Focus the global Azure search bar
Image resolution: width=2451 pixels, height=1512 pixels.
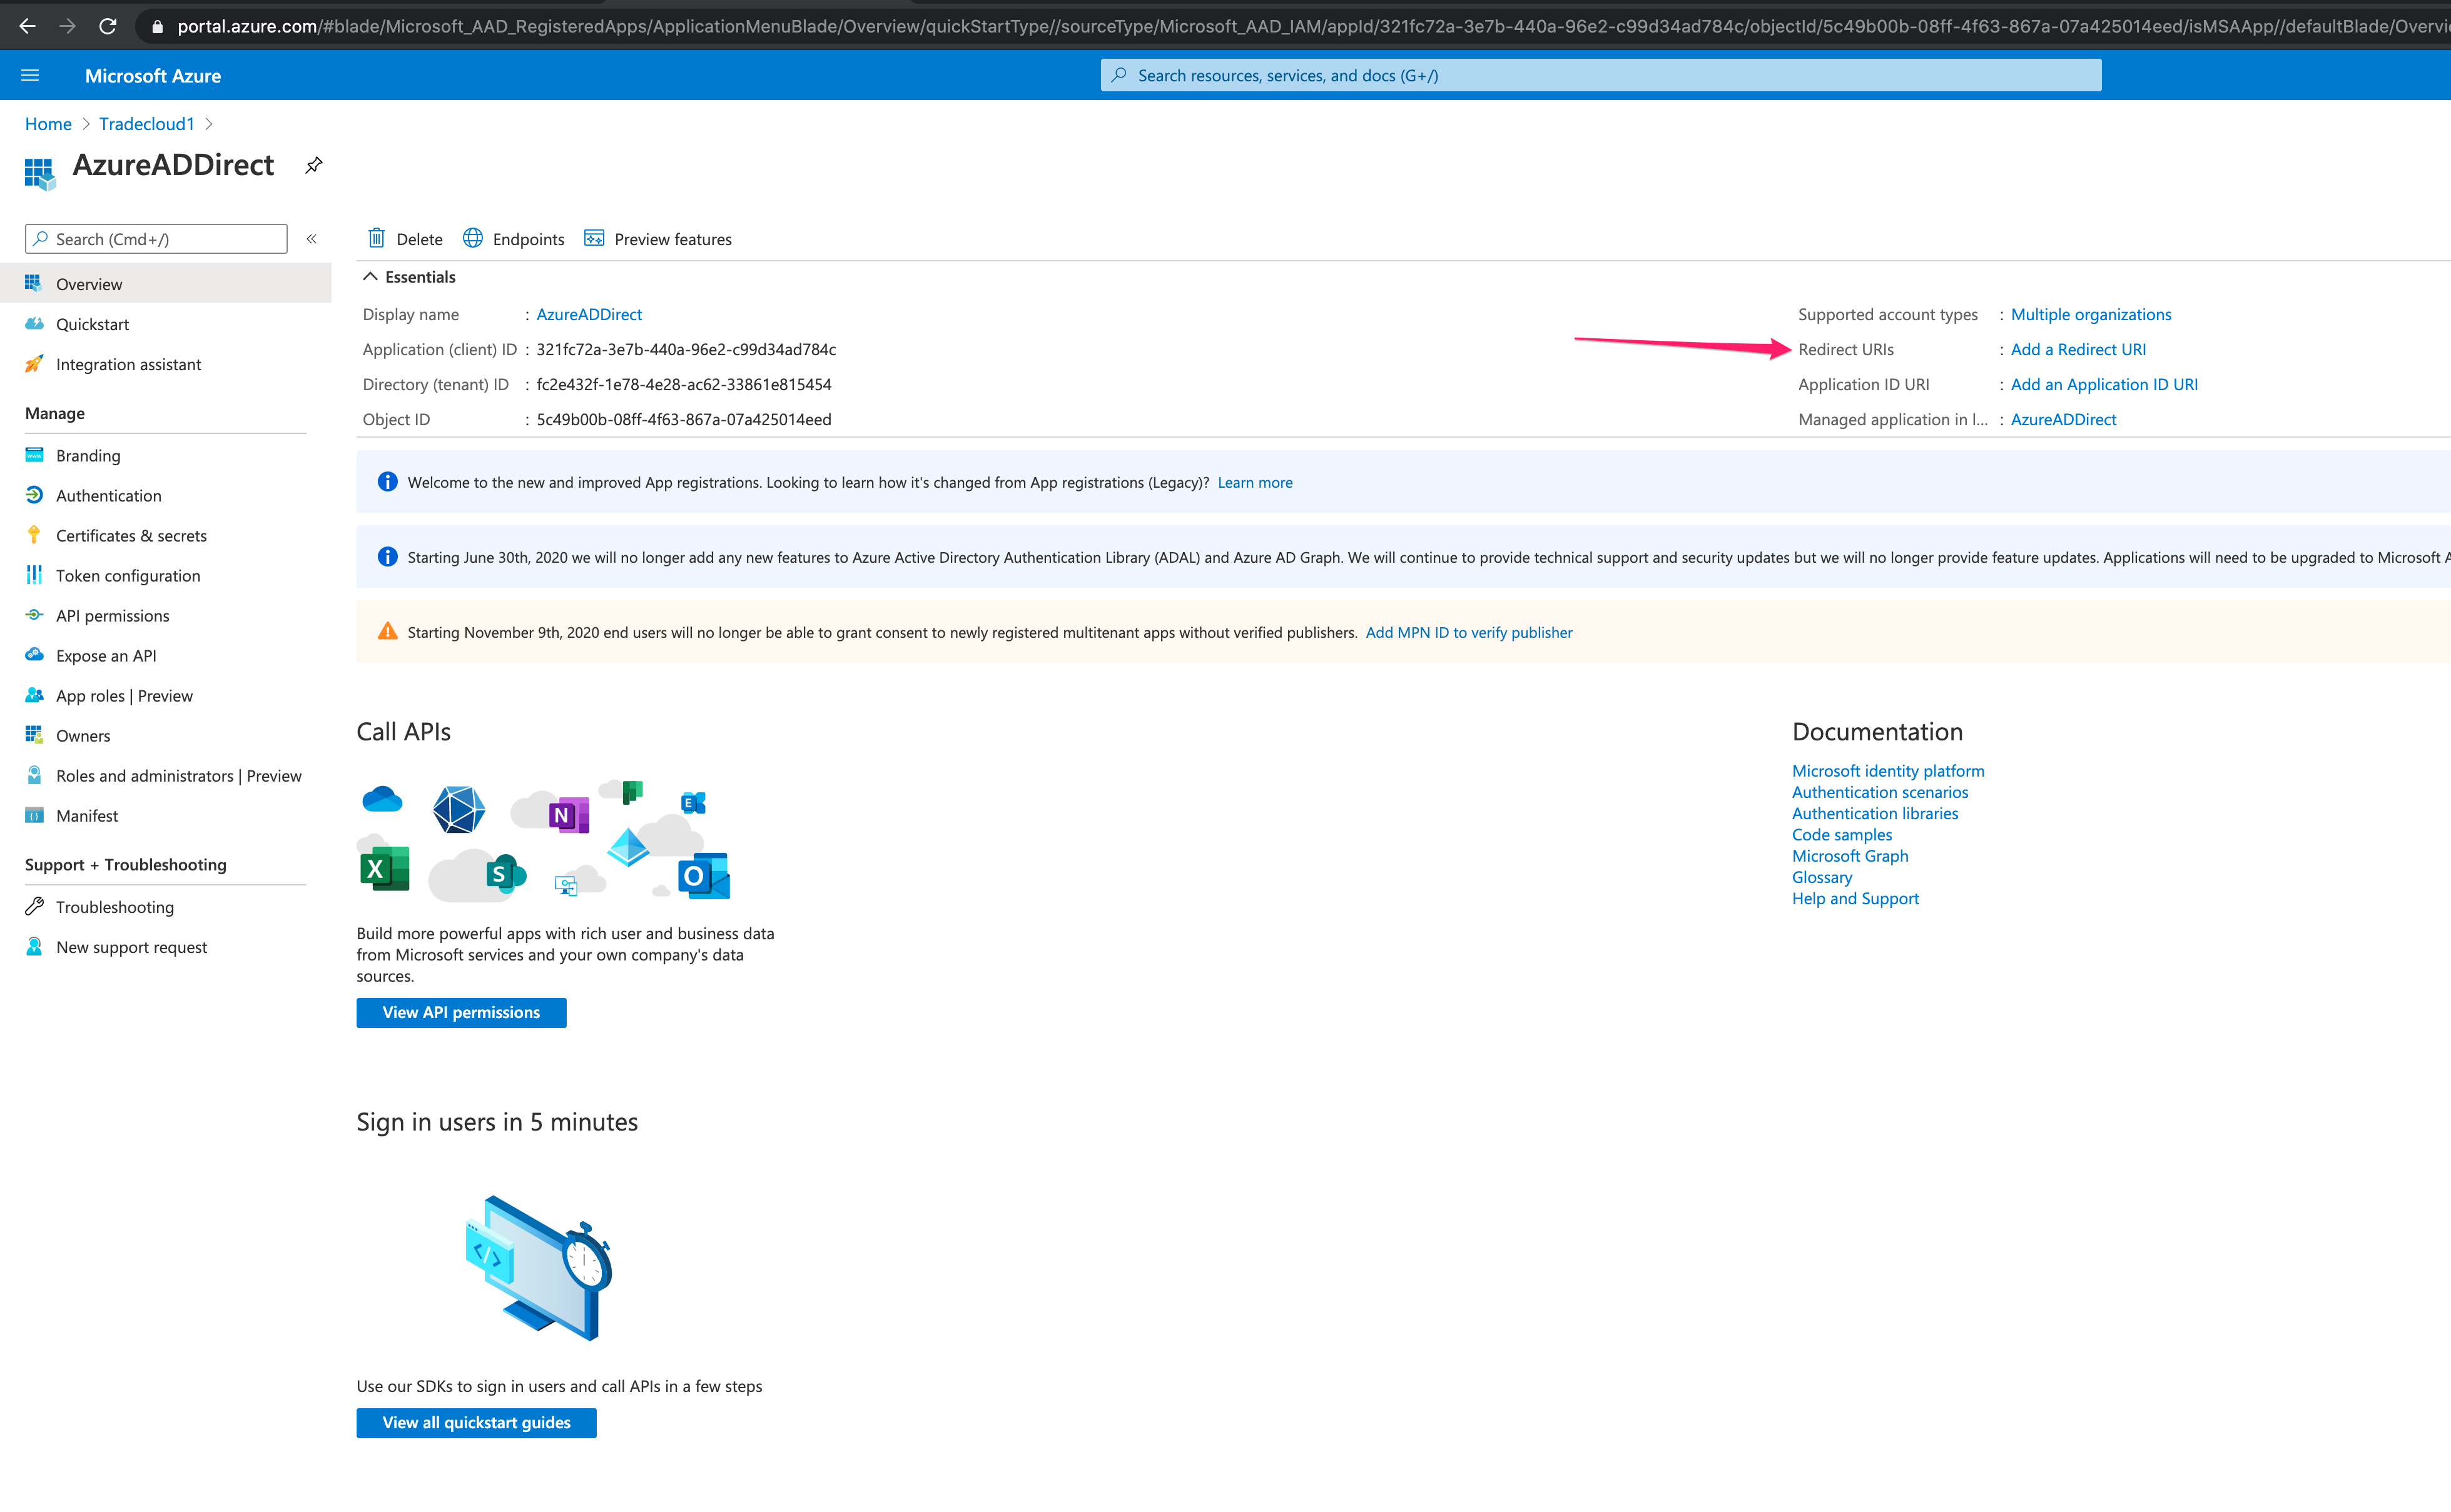(1601, 75)
